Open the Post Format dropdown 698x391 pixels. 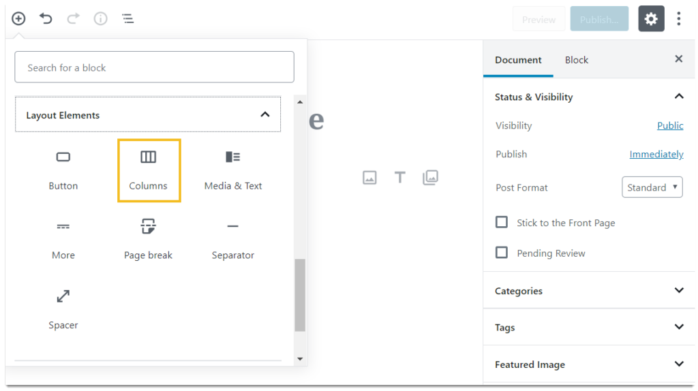[652, 187]
